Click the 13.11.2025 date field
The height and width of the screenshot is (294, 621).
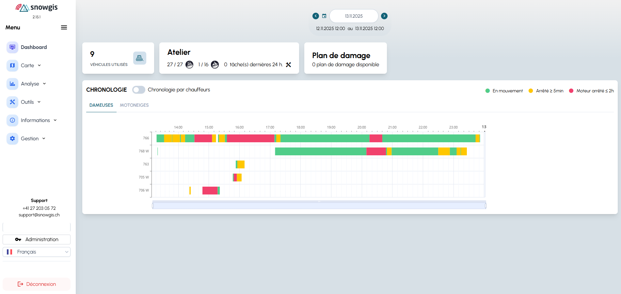point(354,16)
